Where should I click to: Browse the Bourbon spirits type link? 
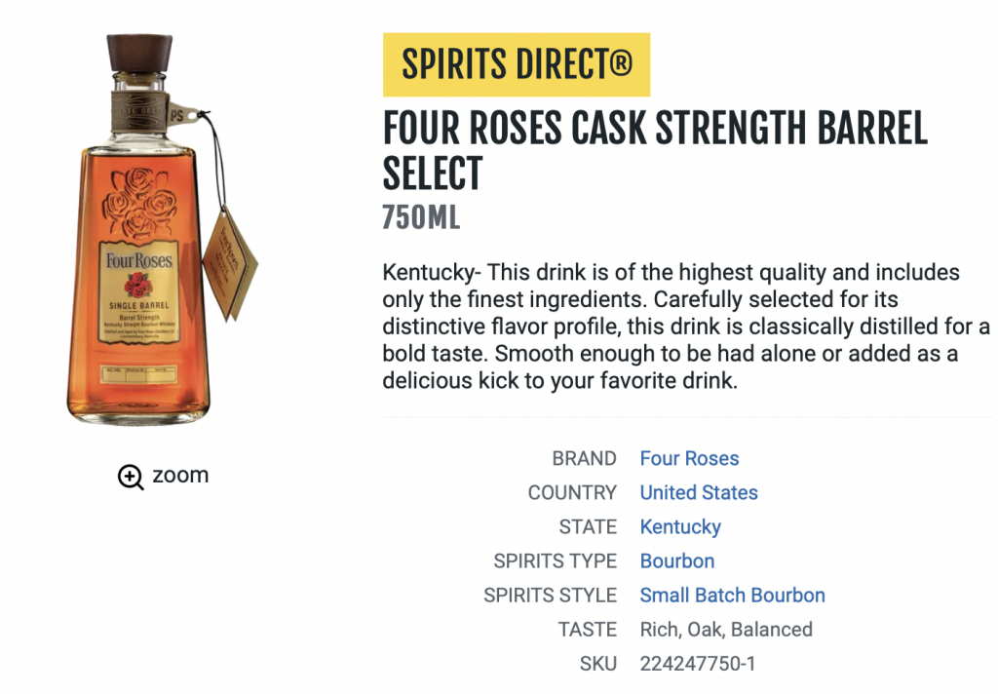click(x=677, y=560)
